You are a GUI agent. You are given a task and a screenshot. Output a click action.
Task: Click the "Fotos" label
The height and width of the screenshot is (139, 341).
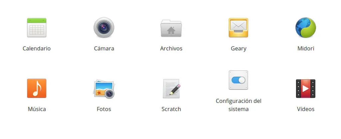(x=104, y=109)
